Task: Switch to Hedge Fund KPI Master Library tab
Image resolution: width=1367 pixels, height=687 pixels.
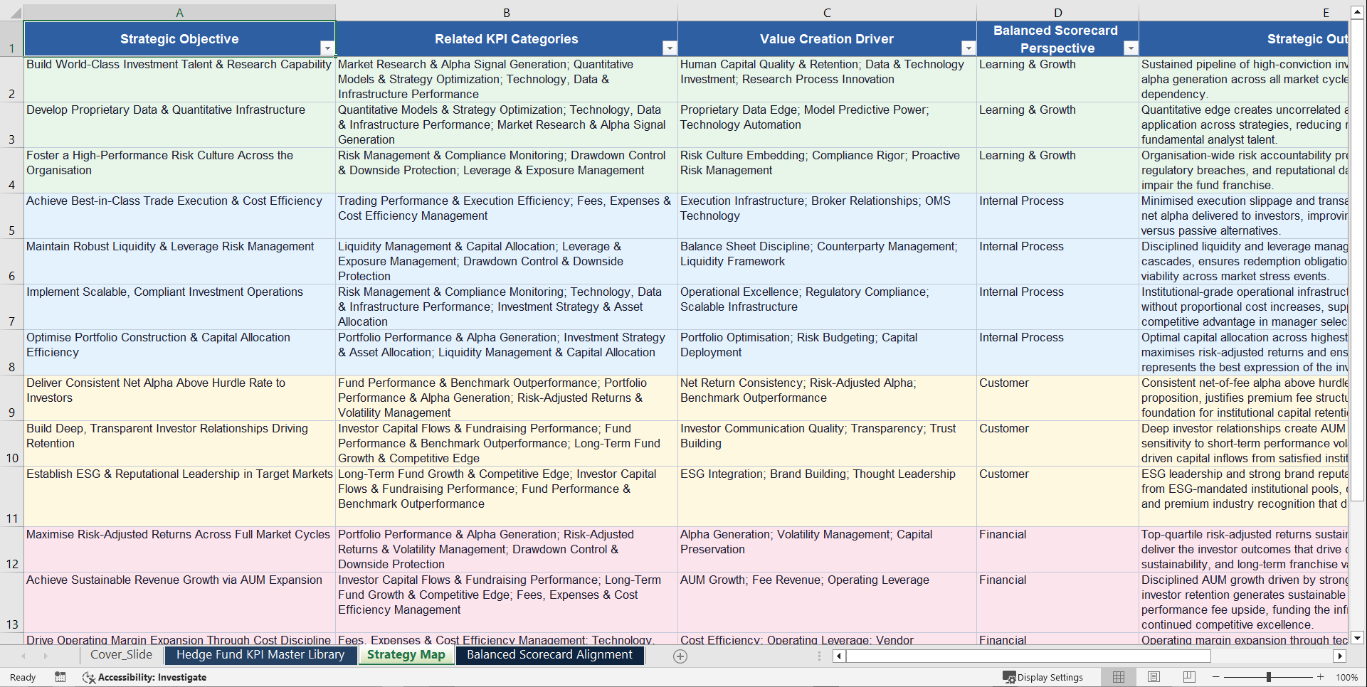Action: pyautogui.click(x=260, y=655)
